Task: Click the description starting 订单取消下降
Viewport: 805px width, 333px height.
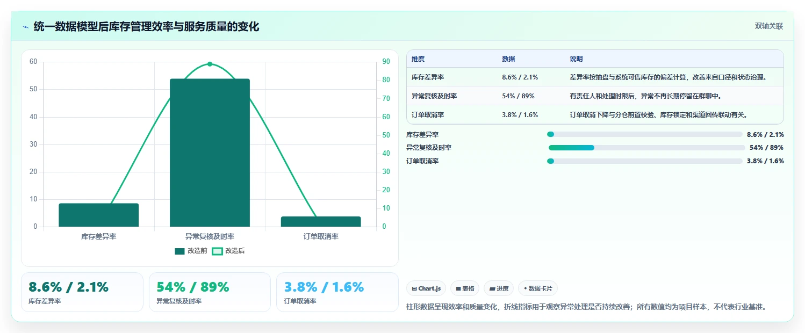Action: coord(659,115)
